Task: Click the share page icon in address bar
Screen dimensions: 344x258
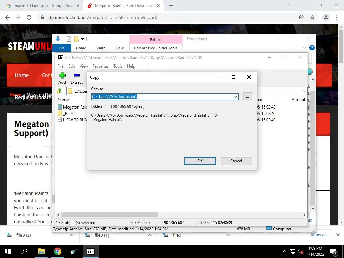Action: click(x=302, y=17)
